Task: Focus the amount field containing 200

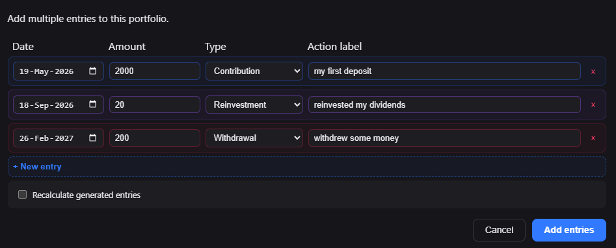Action: 155,138
